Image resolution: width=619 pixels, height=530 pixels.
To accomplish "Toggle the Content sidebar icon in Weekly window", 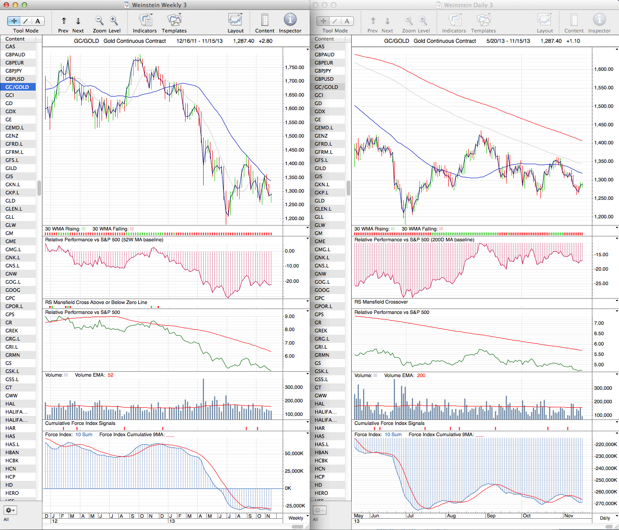I will pyautogui.click(x=265, y=21).
